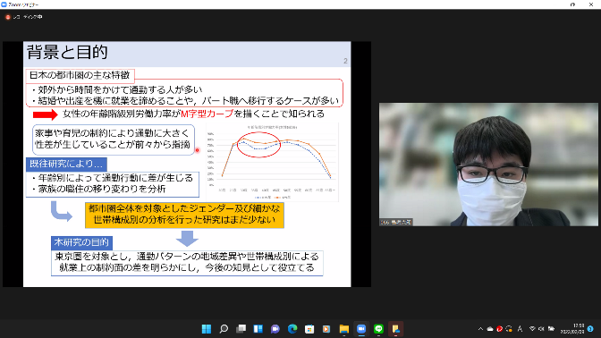Viewport: 601px width, 338px height.
Task: Launch the Teams Chat taskbar icon
Action: (x=275, y=329)
